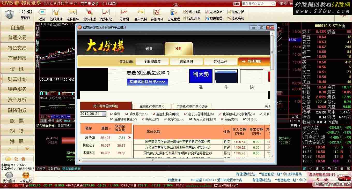Click 异动明细 orange button
The image size is (352, 189).
tap(254, 61)
